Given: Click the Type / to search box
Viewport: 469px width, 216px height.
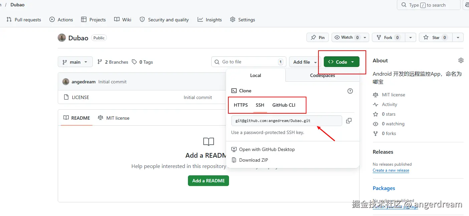Looking at the screenshot, I should click(x=429, y=5).
